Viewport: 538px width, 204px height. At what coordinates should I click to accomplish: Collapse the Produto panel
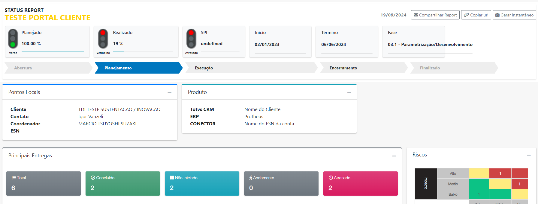click(349, 93)
